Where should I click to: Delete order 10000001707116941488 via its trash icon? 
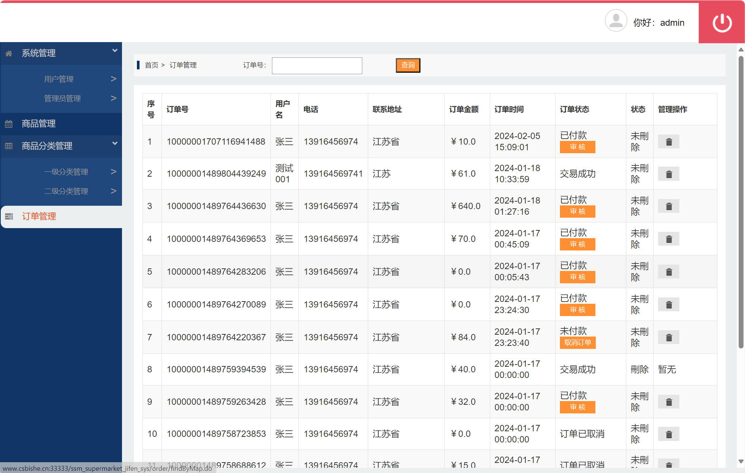[668, 141]
